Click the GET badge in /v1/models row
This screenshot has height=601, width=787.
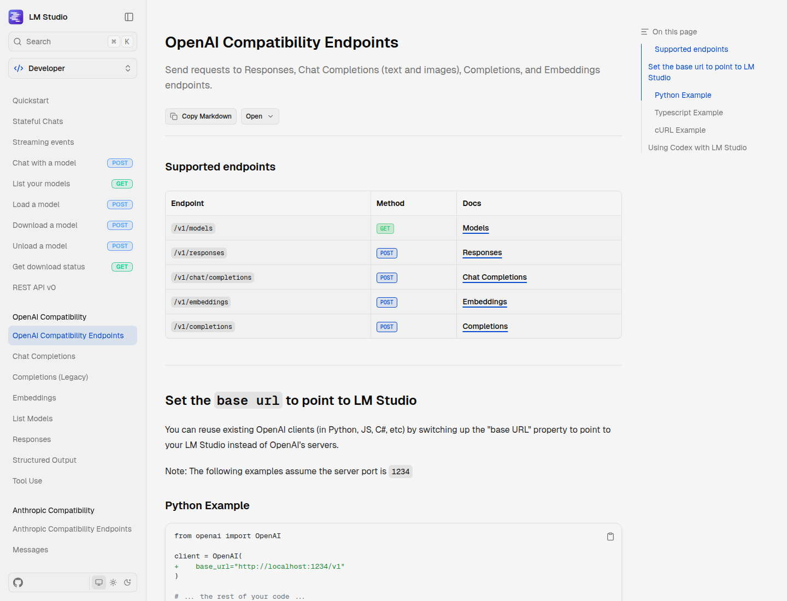tap(385, 228)
